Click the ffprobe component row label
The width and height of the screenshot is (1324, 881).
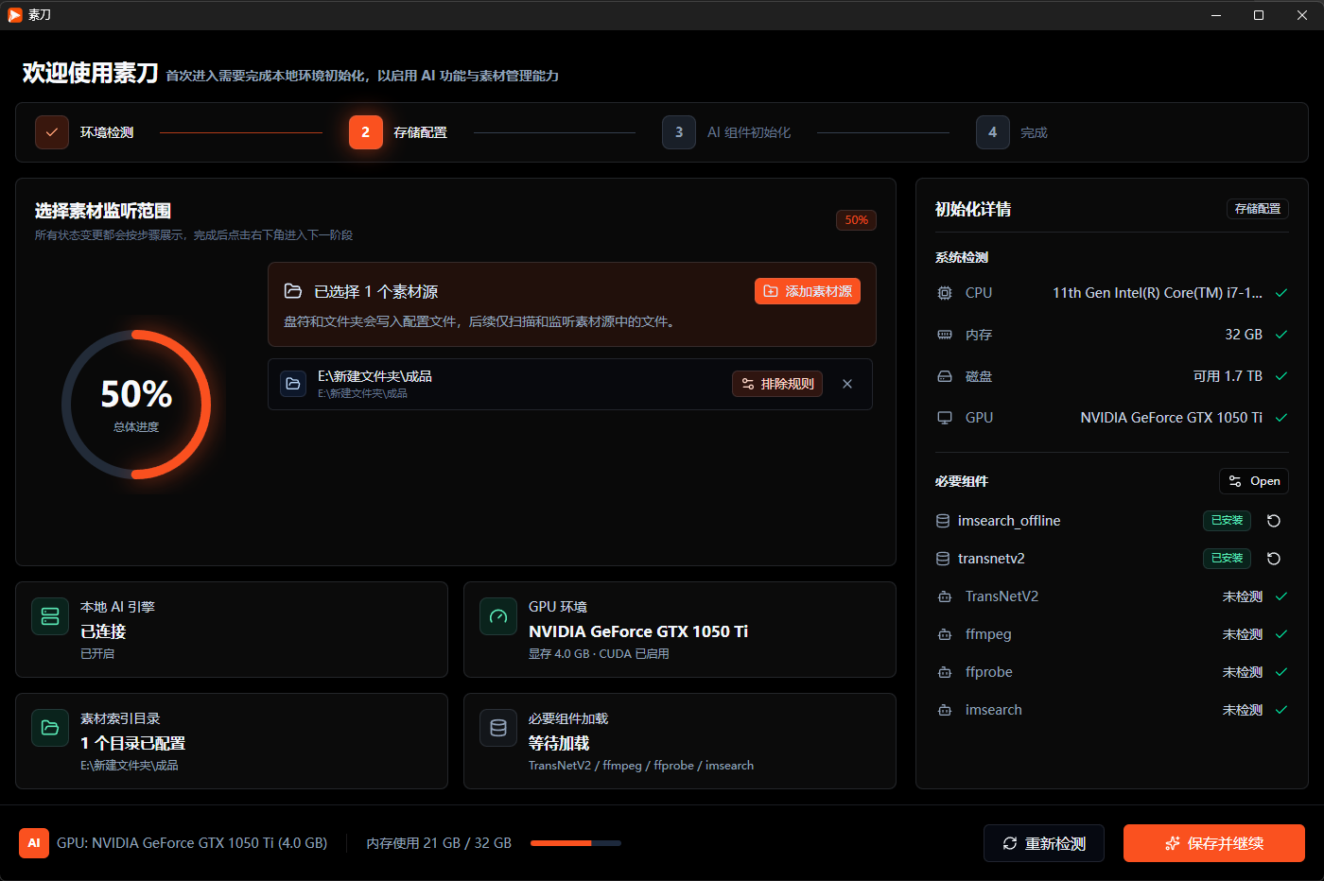(x=989, y=672)
